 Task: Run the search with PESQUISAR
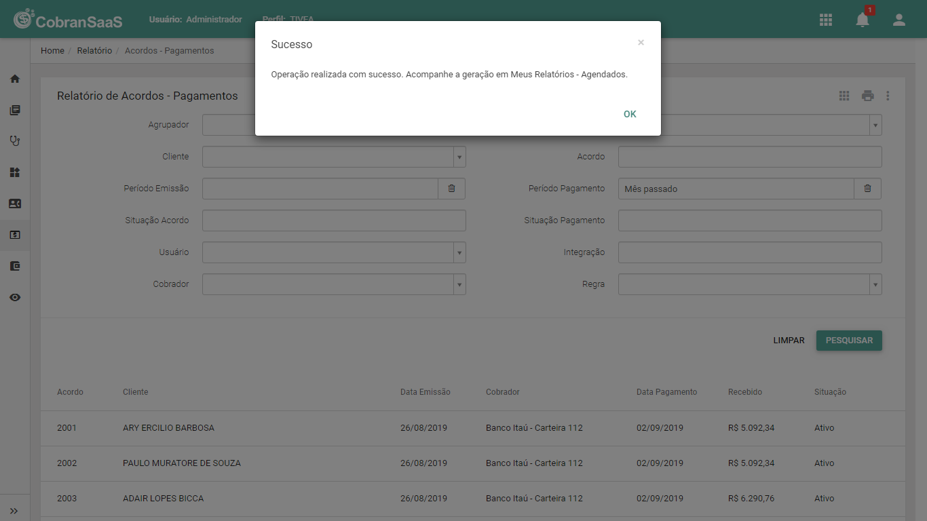[849, 341]
